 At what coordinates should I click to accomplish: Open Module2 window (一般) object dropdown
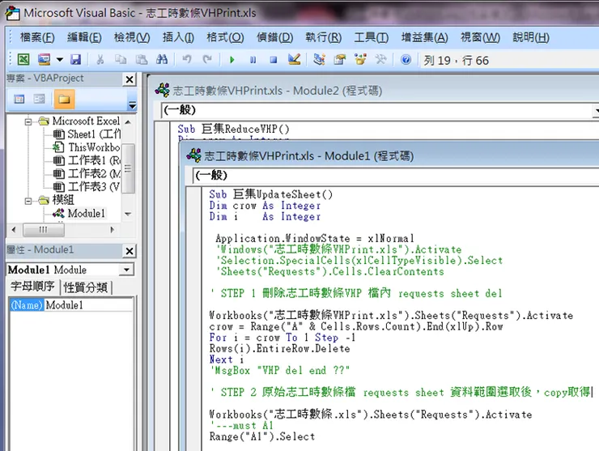(x=597, y=110)
